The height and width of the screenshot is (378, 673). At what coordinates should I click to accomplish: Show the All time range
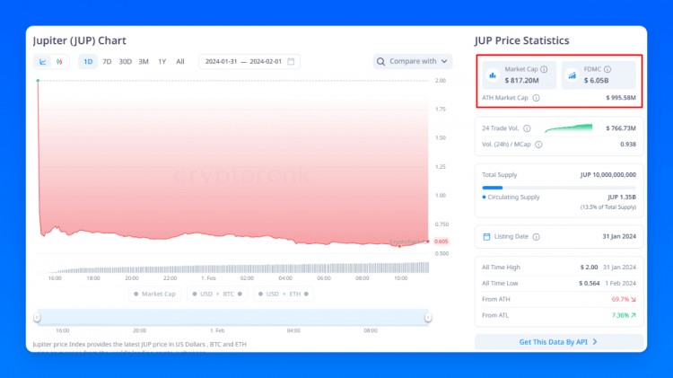pyautogui.click(x=180, y=62)
